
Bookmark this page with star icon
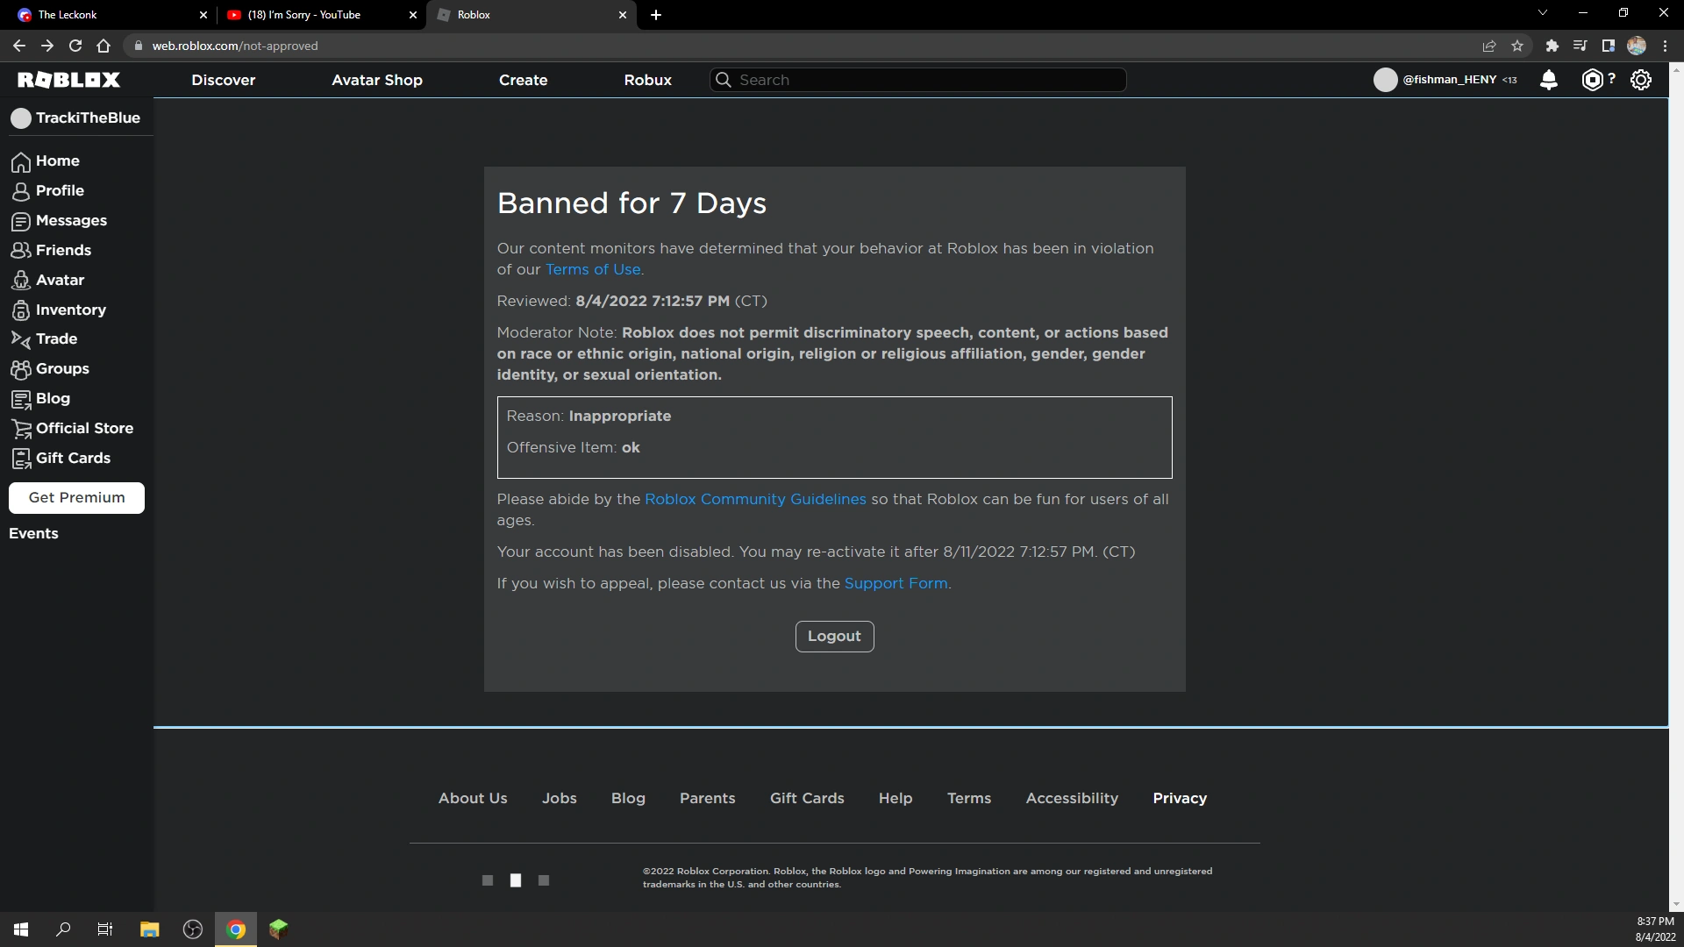[x=1517, y=46]
